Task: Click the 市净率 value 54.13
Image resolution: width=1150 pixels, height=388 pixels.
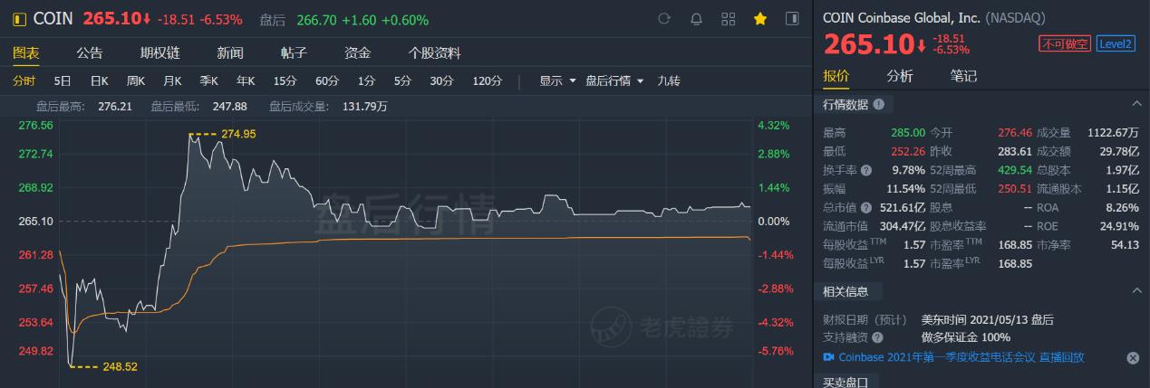Action: [x=1124, y=244]
